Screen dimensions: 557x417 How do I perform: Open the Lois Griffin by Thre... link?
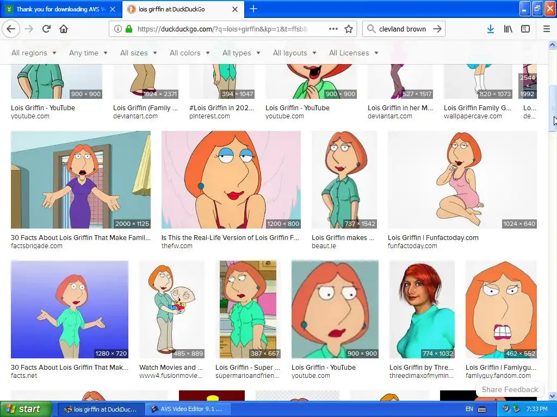coord(422,368)
